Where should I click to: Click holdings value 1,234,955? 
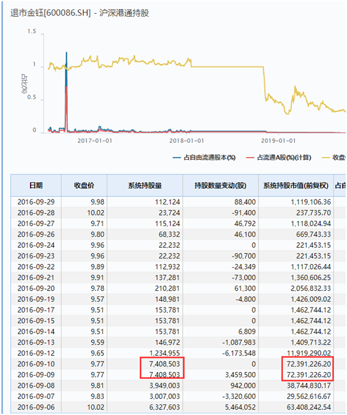[x=165, y=353]
